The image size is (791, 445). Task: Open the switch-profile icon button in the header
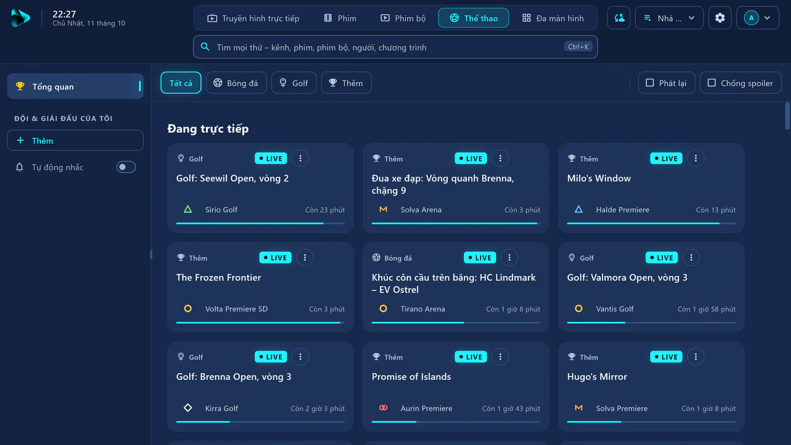[x=619, y=18]
